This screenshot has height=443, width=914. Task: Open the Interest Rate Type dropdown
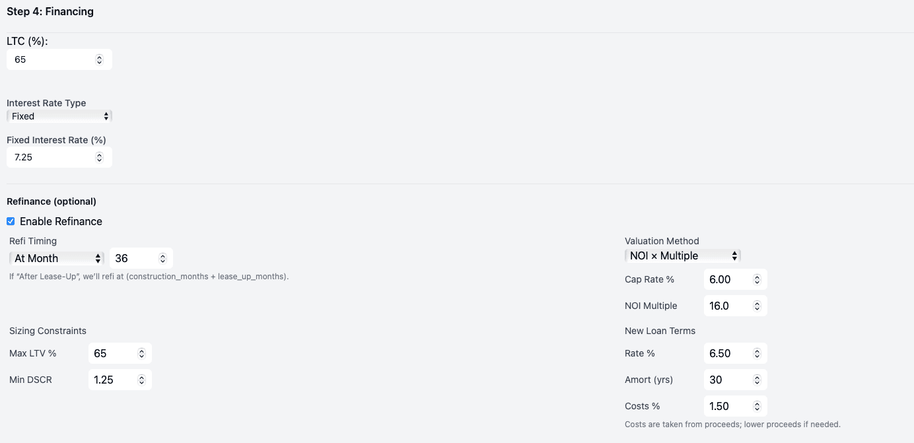[59, 116]
